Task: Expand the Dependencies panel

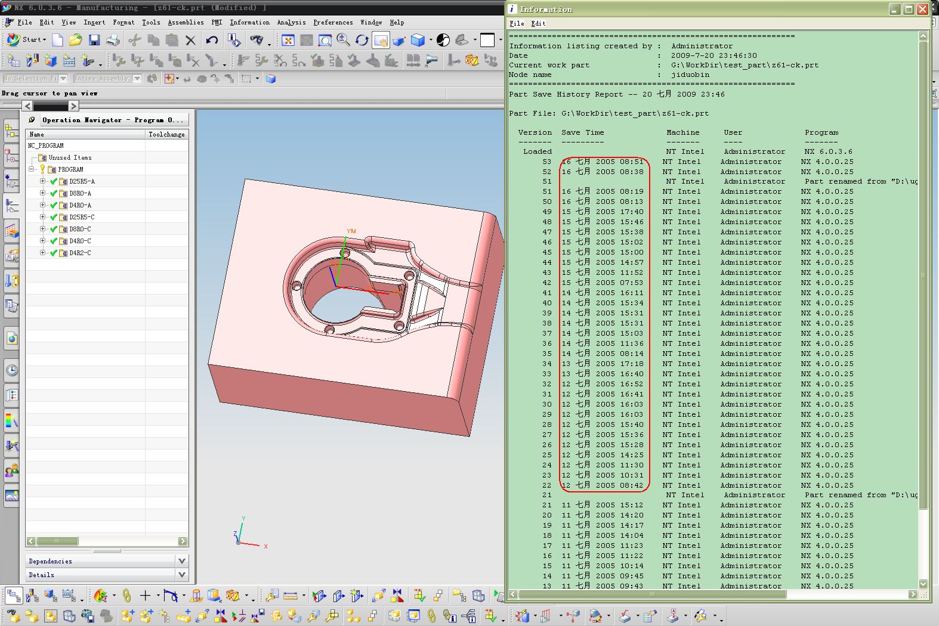Action: point(182,561)
